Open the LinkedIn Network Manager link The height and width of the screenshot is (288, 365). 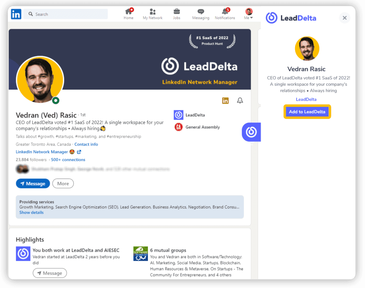[x=42, y=152]
